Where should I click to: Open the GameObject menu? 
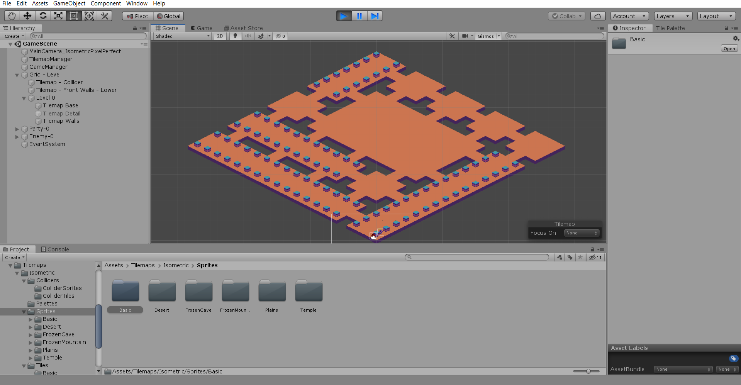[x=69, y=3]
